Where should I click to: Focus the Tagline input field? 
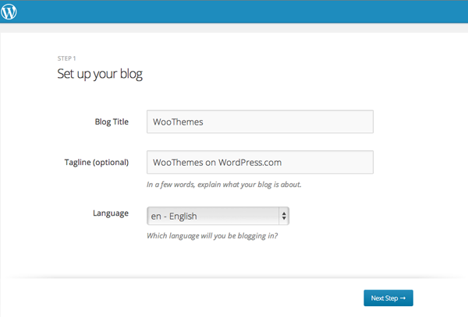point(260,162)
